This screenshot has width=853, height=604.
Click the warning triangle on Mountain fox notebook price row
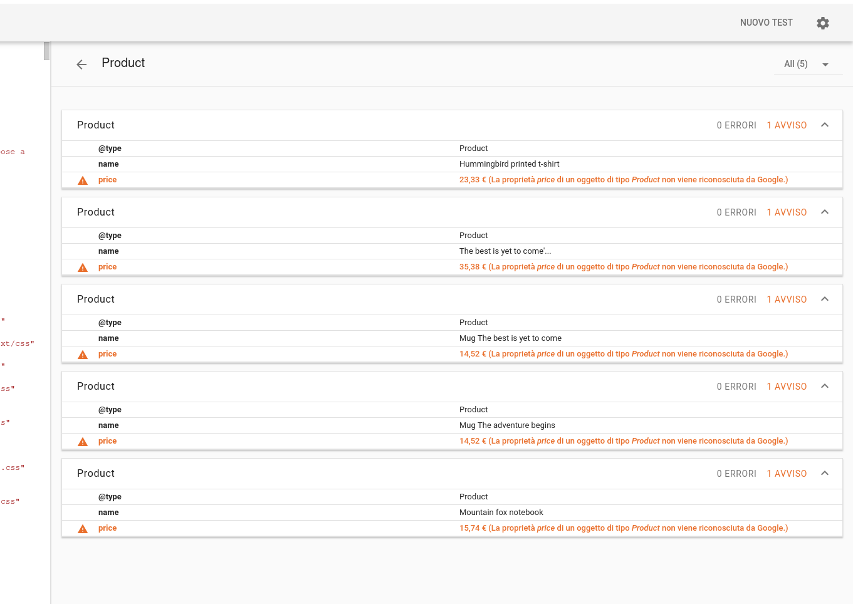(x=82, y=528)
